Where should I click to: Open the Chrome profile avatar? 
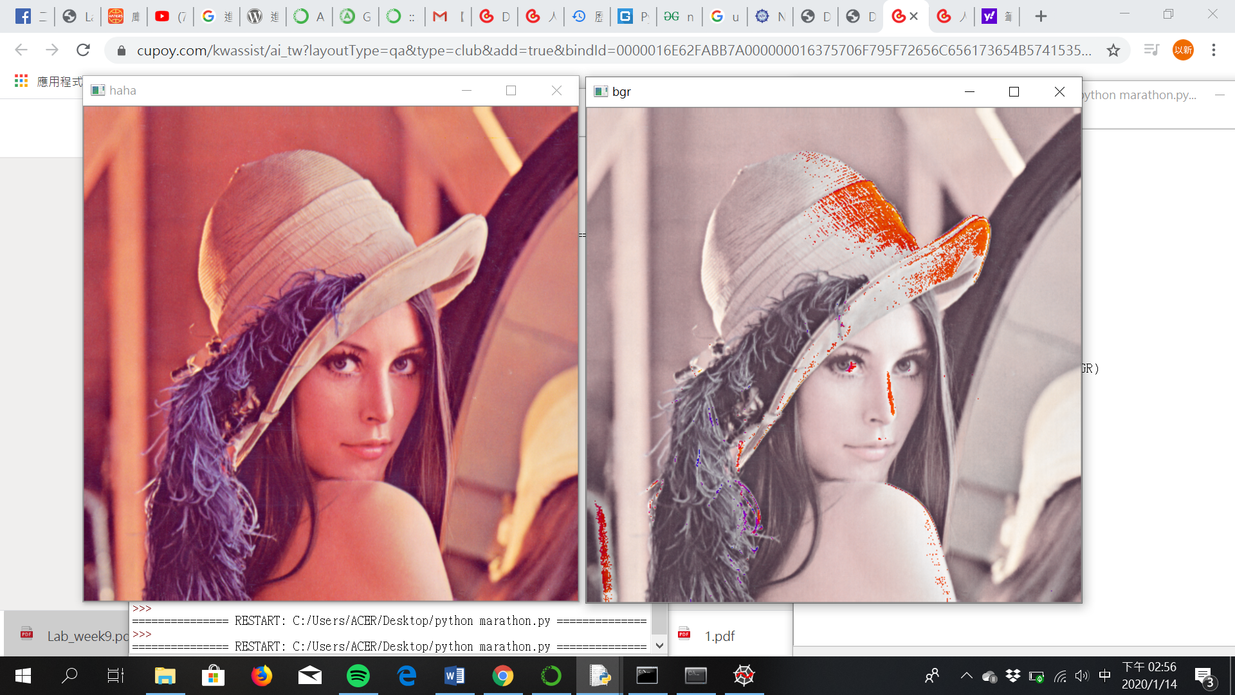coord(1183,50)
